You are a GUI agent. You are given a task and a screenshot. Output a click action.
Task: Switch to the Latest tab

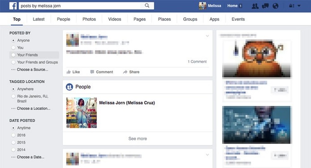(39, 19)
